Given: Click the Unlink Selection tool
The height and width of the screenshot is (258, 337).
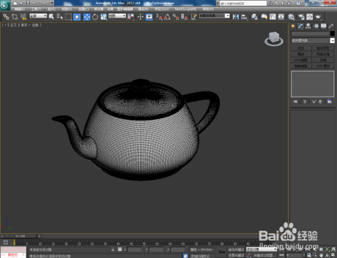Looking at the screenshot, I should point(15,17).
